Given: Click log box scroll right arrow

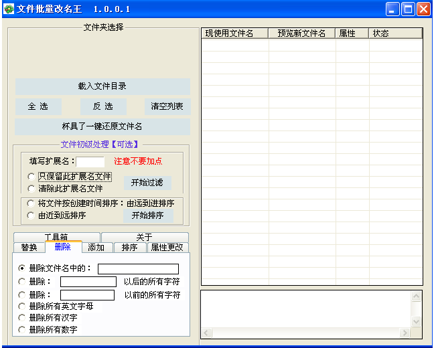Looking at the screenshot, I should 405,333.
